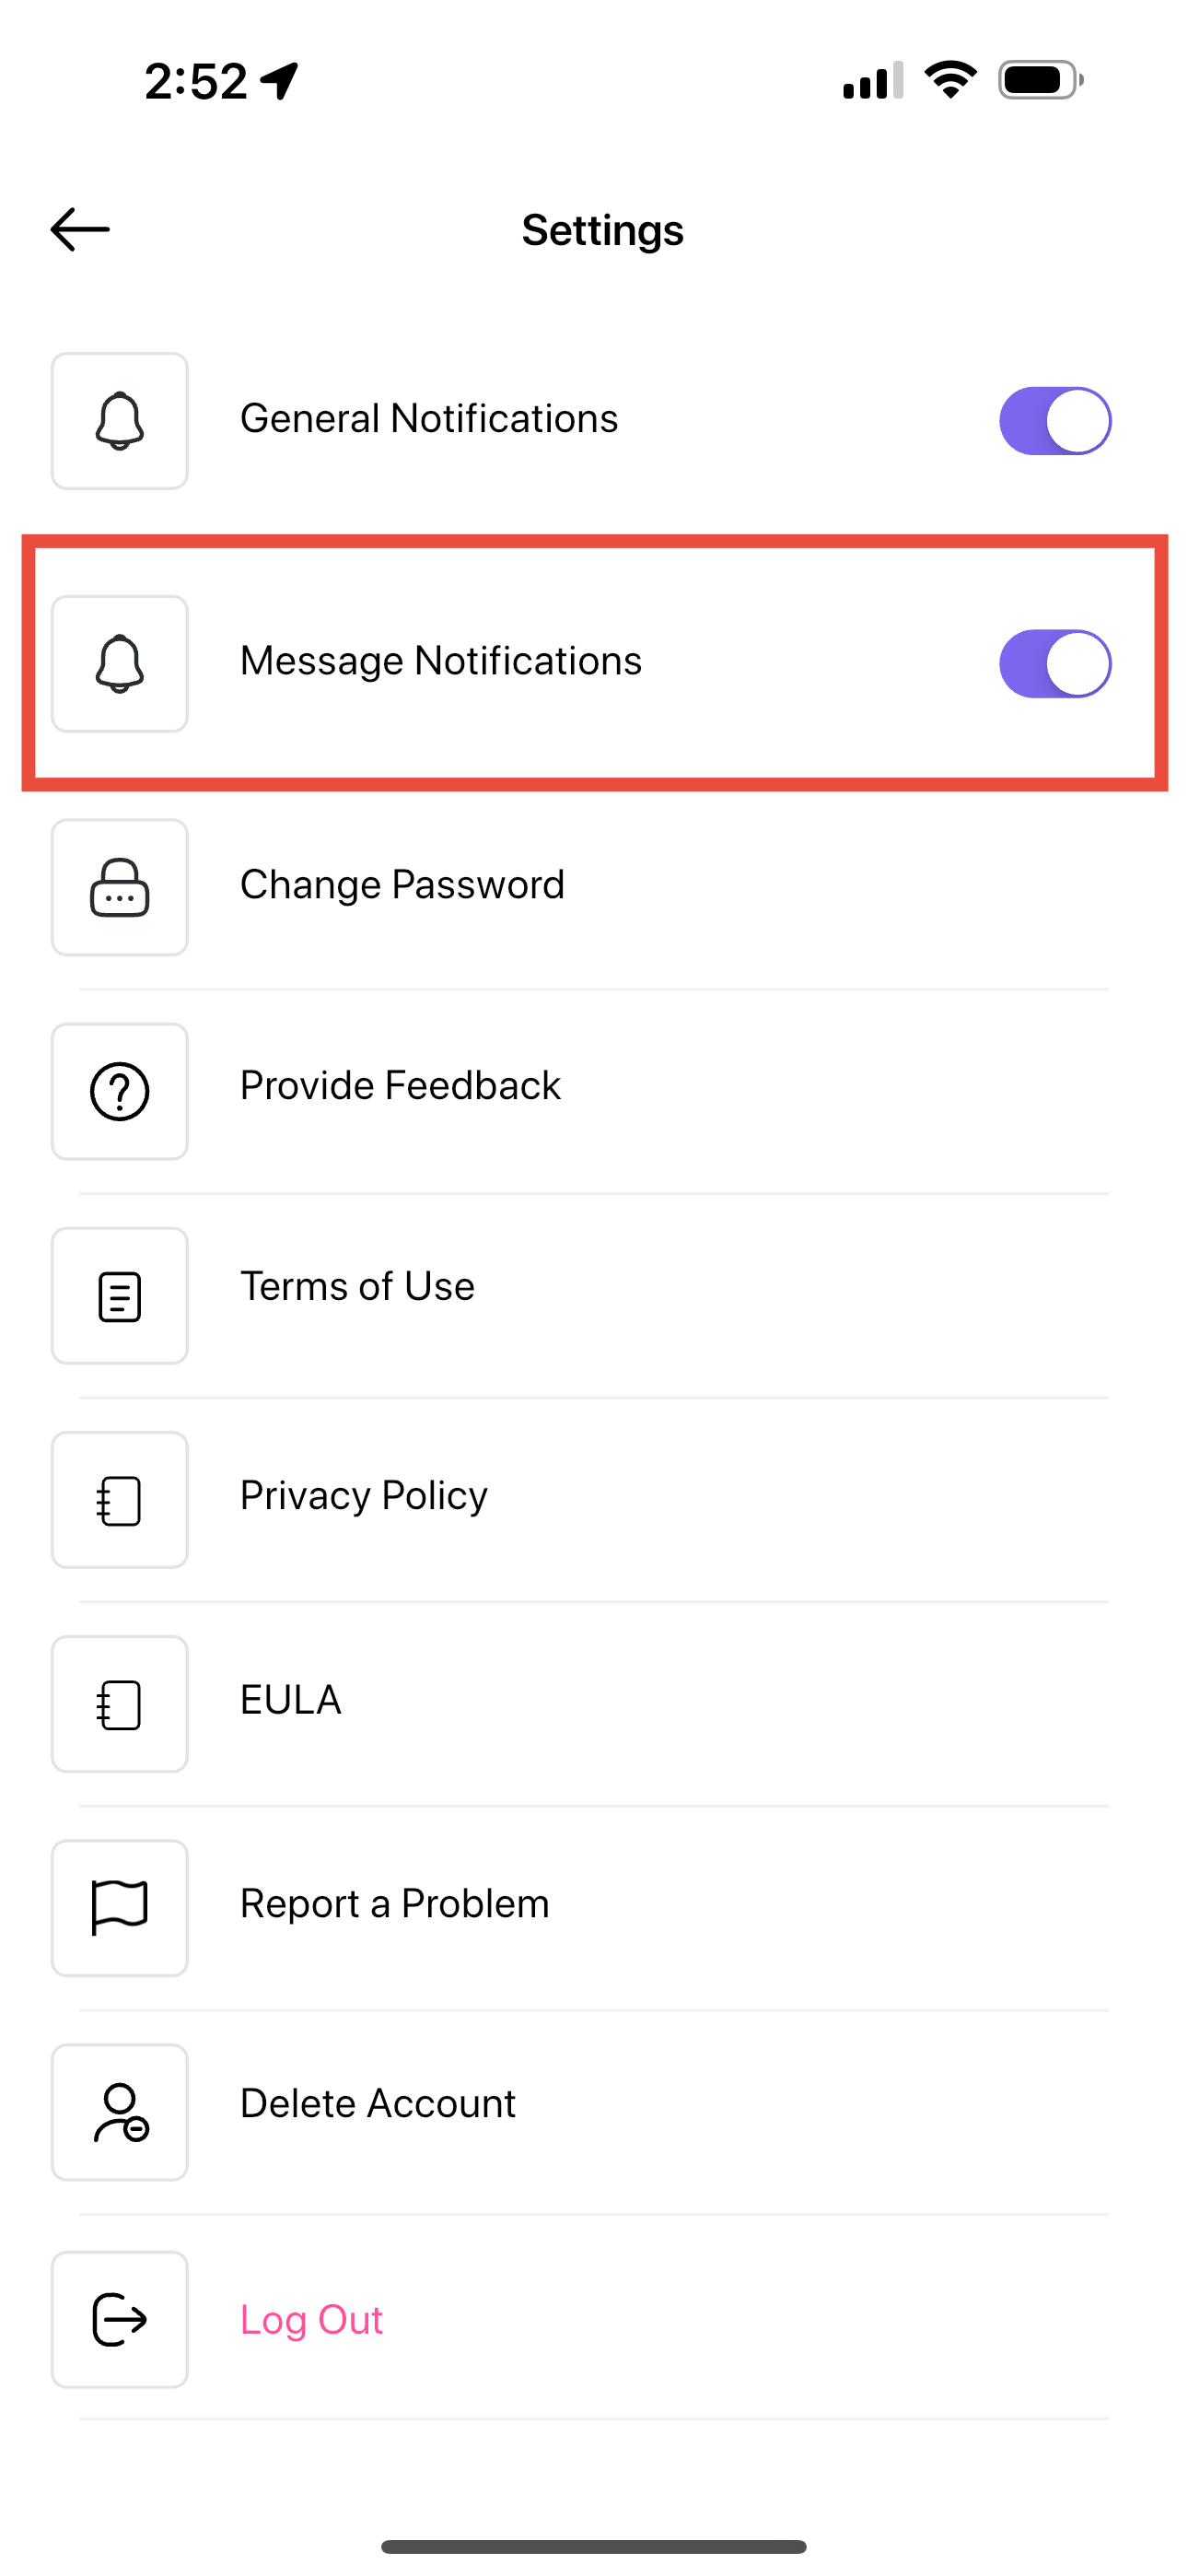Tap the pink Log Out text
Viewport: 1188px width, 2576px height.
click(311, 2320)
